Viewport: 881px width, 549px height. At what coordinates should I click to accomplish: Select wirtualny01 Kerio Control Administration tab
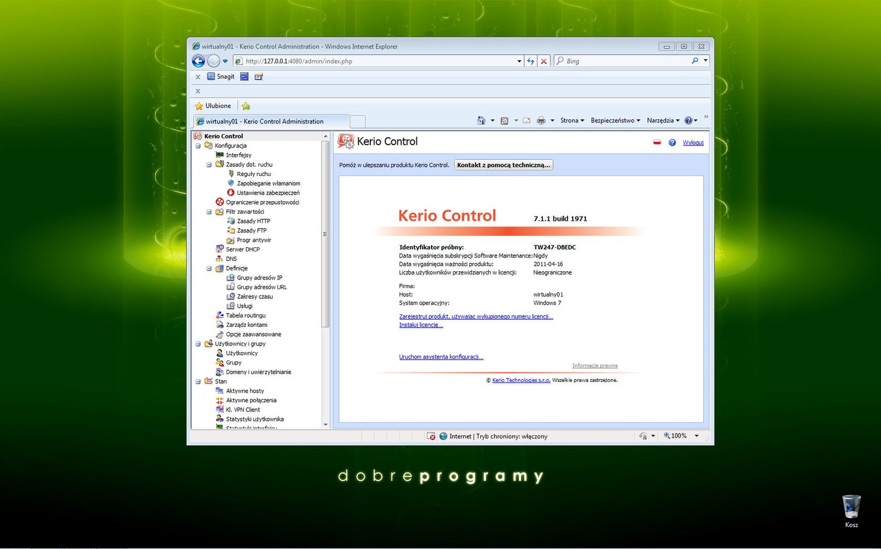tap(271, 122)
